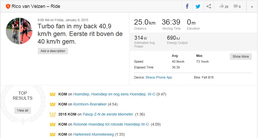
Task: Give kudos with the thumbs-up icon
Action: [222, 6]
